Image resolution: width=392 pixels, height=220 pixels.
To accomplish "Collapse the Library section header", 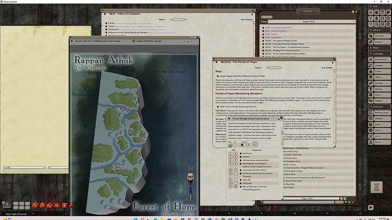I will coord(379,30).
